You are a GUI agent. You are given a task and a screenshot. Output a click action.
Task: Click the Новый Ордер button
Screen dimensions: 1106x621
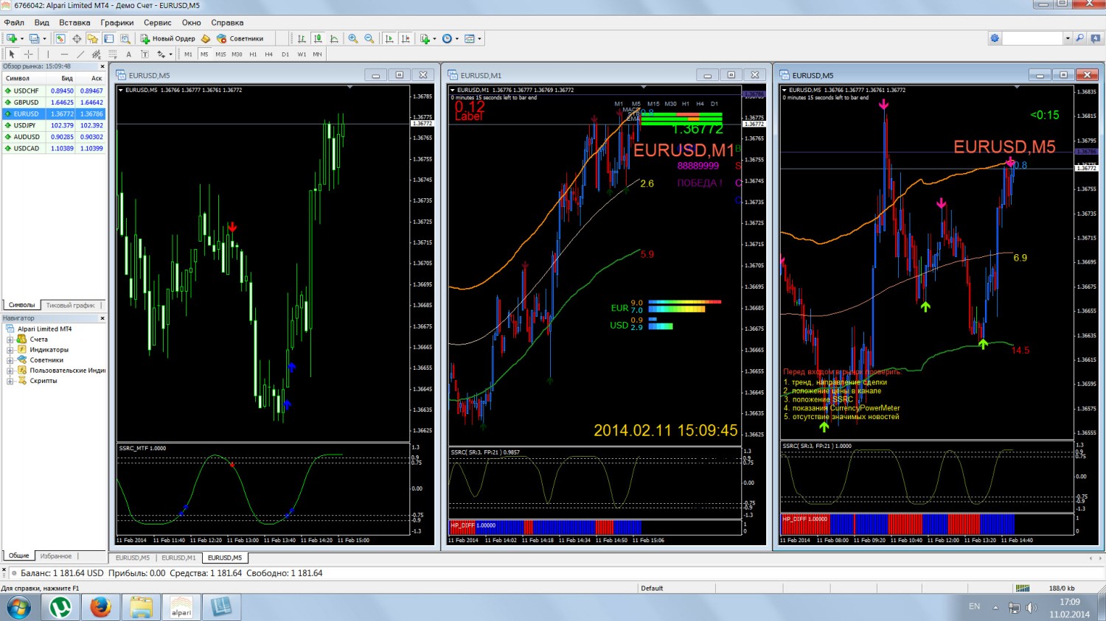(x=168, y=38)
